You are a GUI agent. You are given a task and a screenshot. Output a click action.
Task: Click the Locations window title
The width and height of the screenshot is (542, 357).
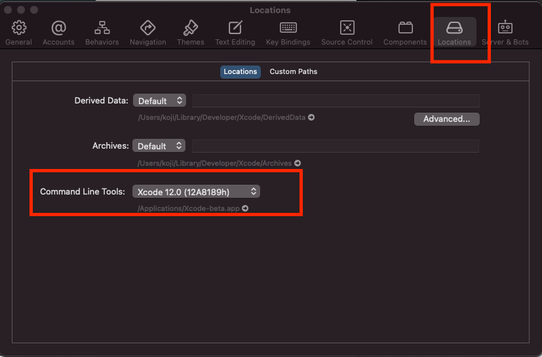click(270, 10)
